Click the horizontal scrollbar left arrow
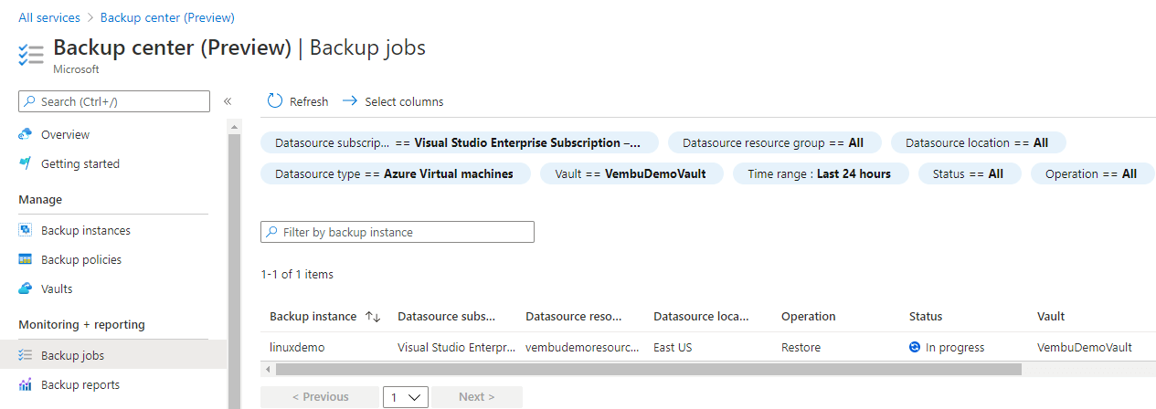The image size is (1156, 409). click(x=267, y=369)
